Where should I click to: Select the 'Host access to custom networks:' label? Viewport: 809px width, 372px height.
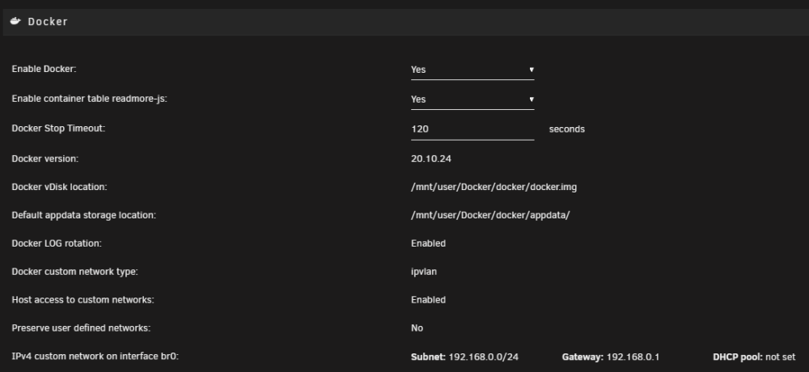[x=83, y=300]
